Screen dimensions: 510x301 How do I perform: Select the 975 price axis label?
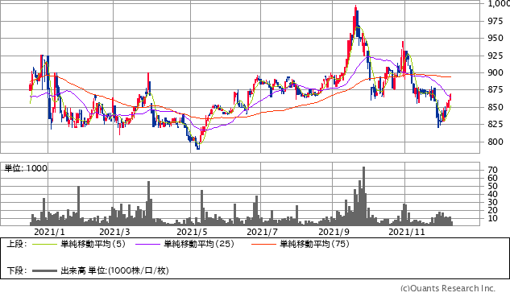pos(495,21)
